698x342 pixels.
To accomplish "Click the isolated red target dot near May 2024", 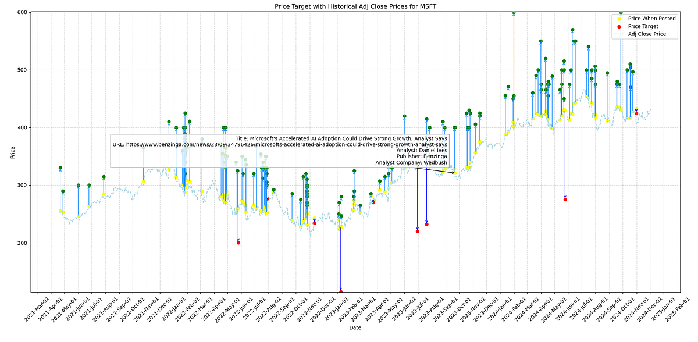I will coord(564,199).
